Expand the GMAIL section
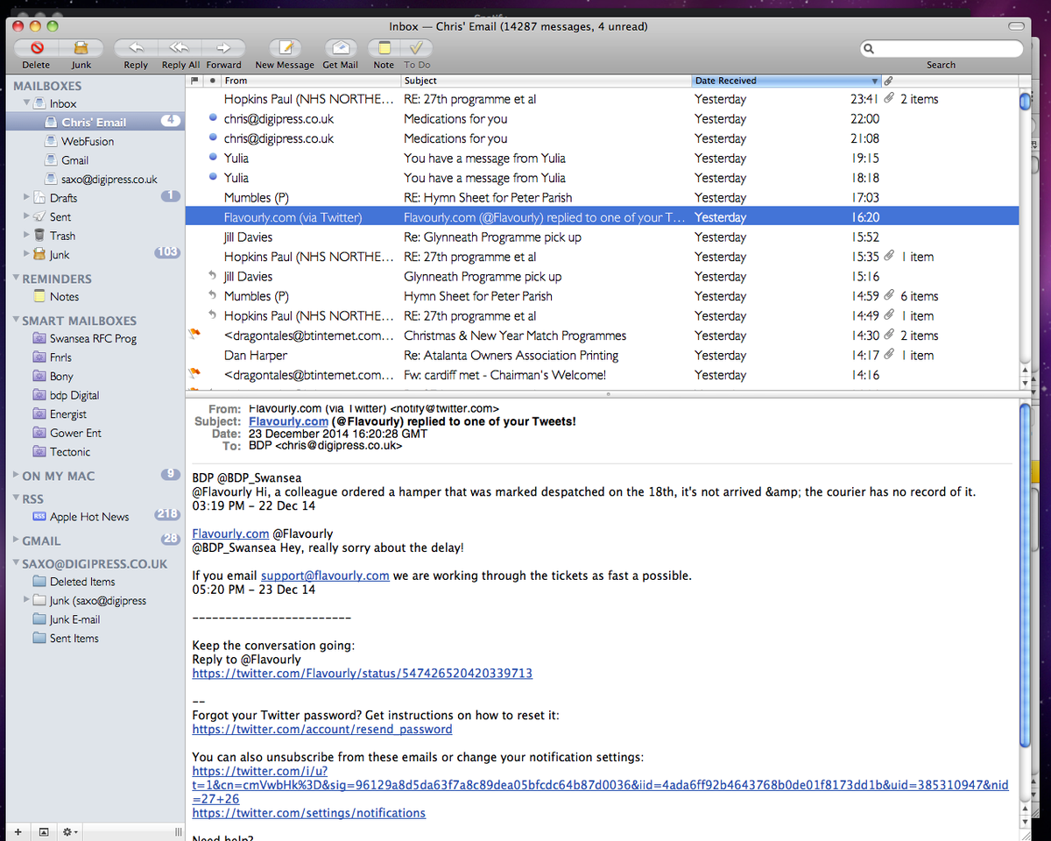1051x841 pixels. [x=16, y=541]
